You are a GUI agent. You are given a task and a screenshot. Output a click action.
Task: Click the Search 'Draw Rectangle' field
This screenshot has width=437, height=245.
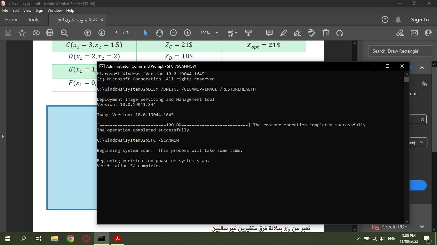[400, 51]
